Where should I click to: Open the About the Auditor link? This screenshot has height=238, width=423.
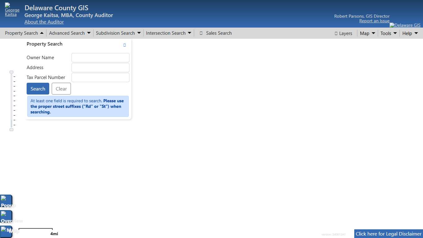[44, 22]
